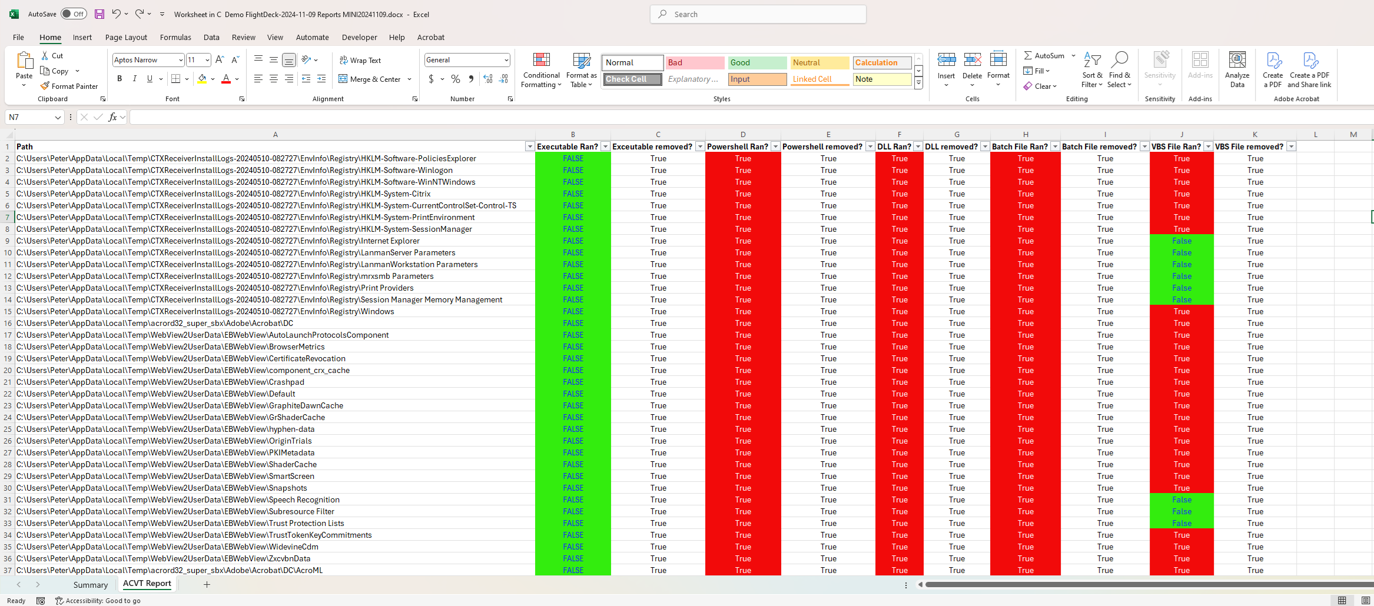Apply the Bad cell style
The height and width of the screenshot is (606, 1374).
coord(695,62)
